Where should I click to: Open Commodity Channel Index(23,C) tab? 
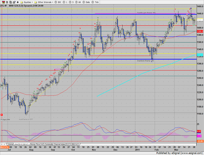pos(57,144)
